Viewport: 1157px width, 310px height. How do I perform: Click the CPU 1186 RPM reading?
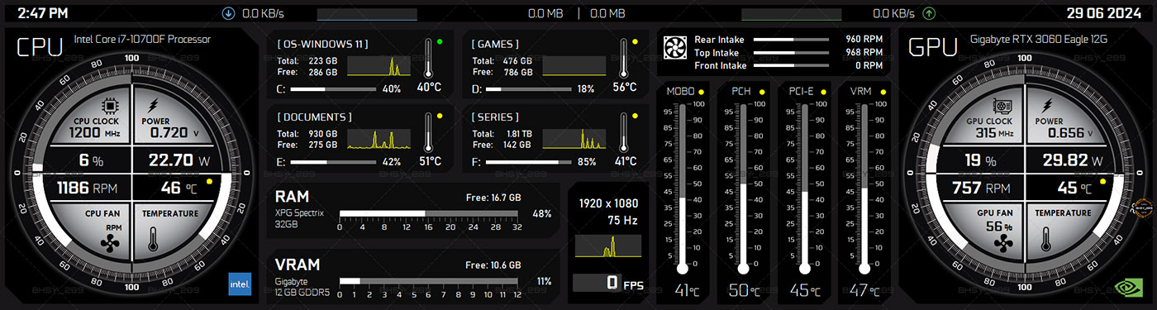(x=88, y=188)
